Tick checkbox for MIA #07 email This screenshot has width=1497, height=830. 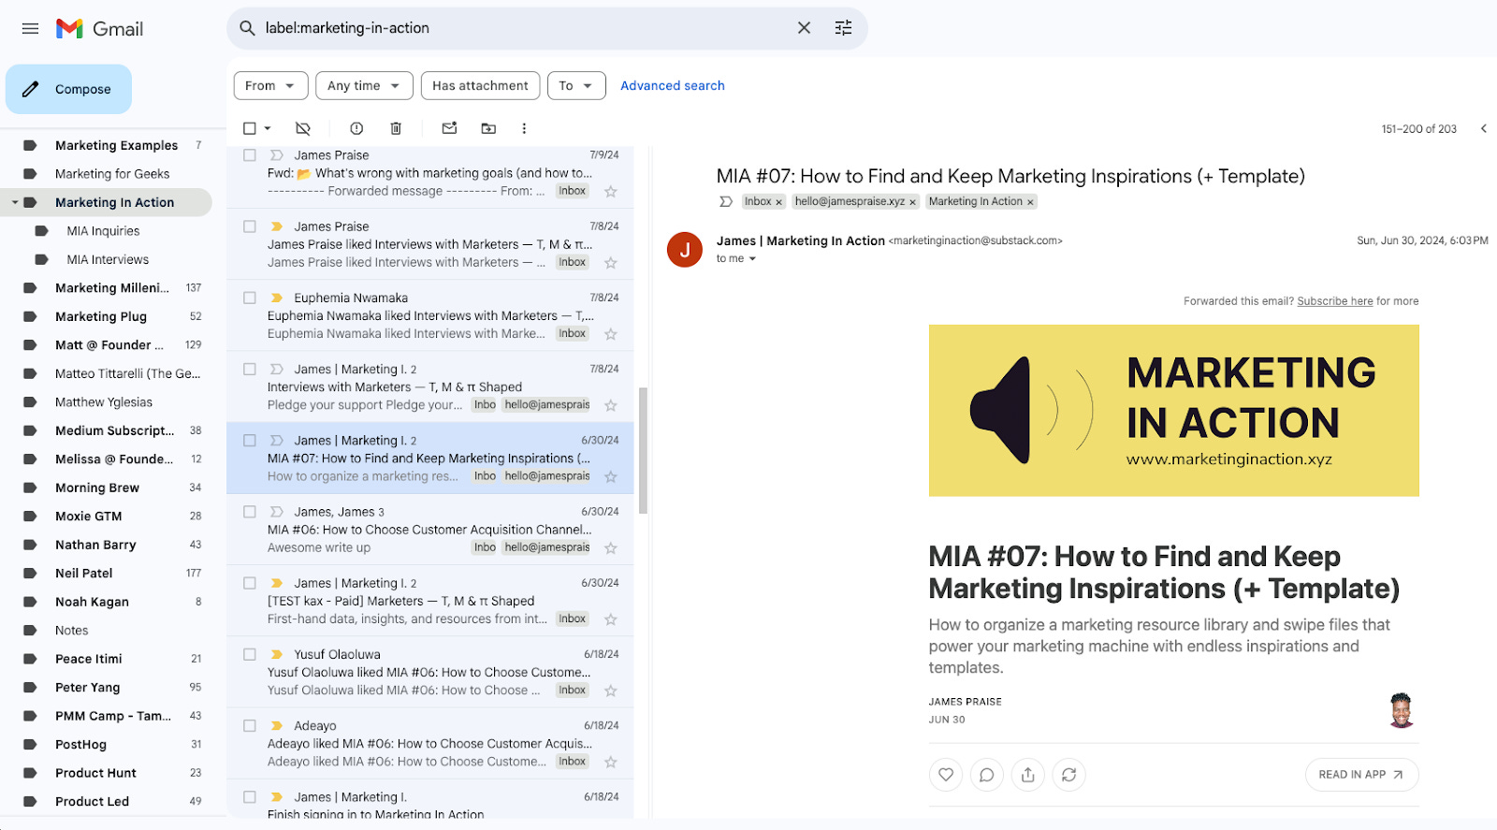click(250, 440)
